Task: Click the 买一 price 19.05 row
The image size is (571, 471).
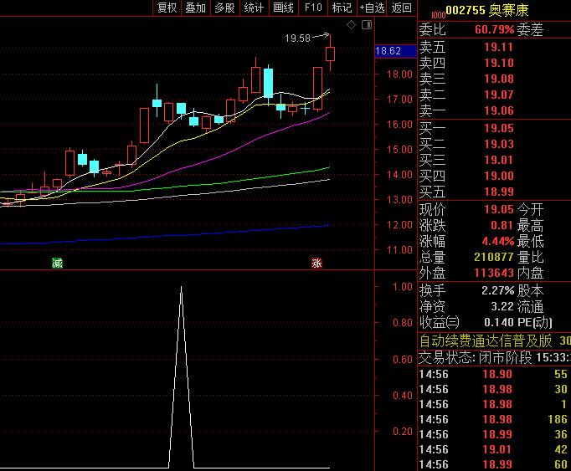Action: 494,128
